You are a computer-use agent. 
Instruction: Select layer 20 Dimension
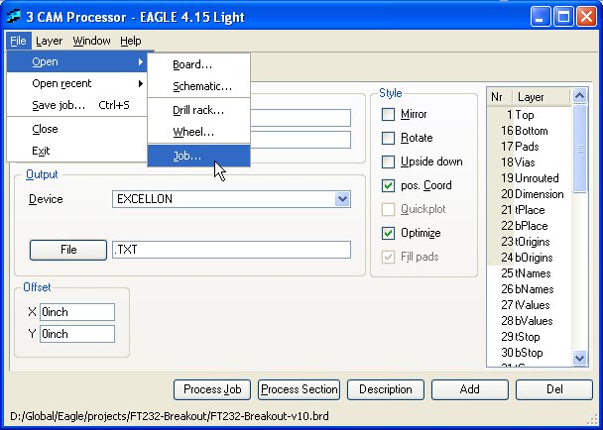coord(530,194)
